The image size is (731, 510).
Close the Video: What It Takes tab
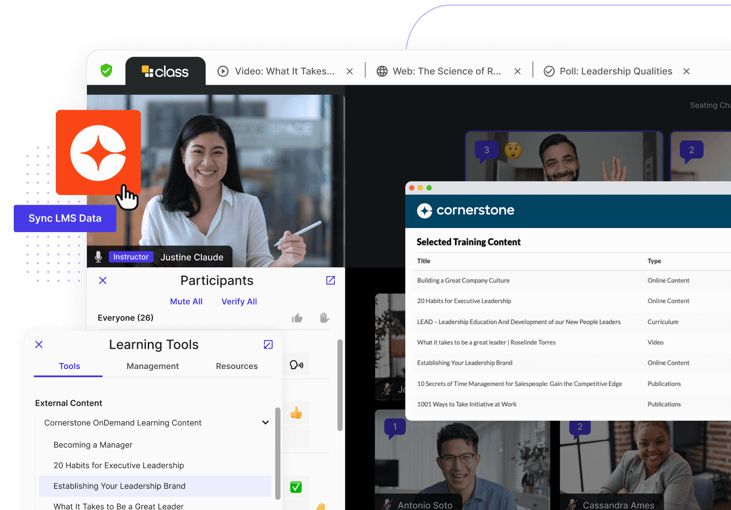pyautogui.click(x=350, y=71)
